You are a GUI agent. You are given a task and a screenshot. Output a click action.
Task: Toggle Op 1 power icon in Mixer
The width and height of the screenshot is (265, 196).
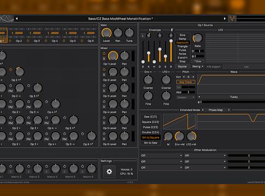tap(104, 53)
